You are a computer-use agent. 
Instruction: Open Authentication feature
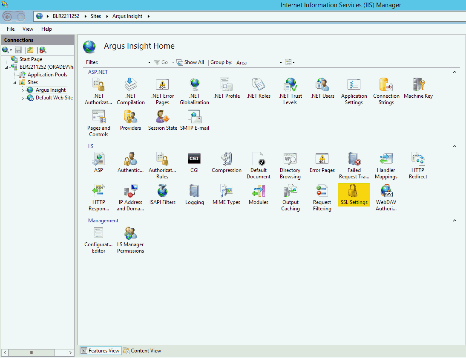point(130,163)
